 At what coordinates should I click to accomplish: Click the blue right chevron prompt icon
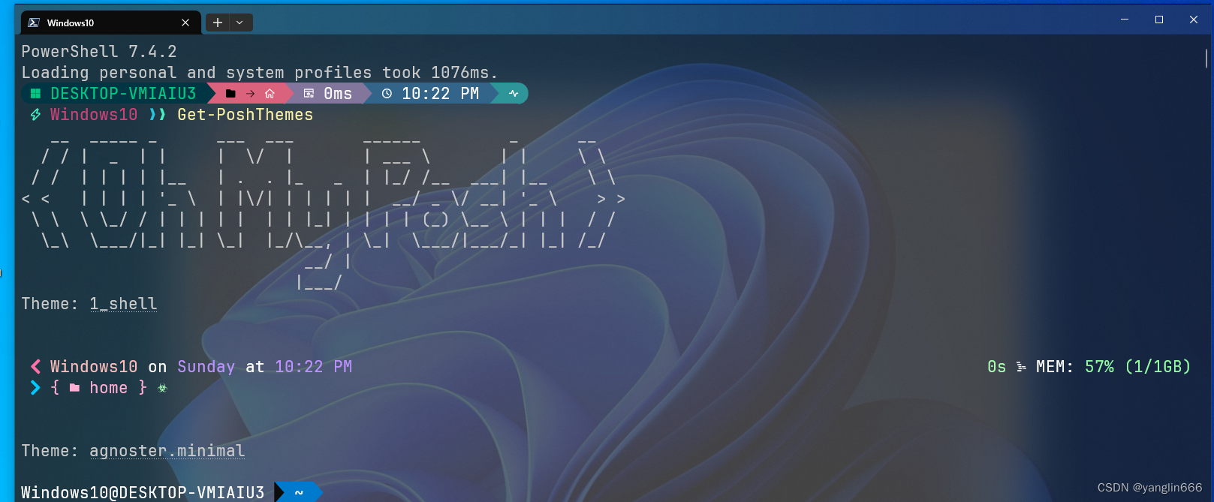(x=35, y=387)
